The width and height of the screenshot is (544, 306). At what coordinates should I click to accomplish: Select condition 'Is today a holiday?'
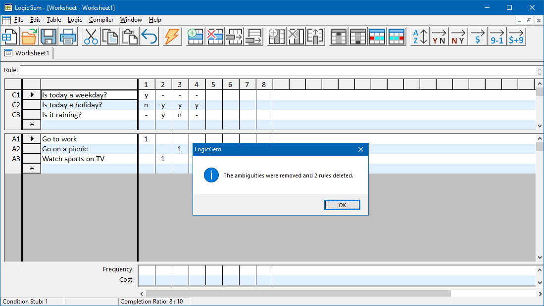coord(89,105)
